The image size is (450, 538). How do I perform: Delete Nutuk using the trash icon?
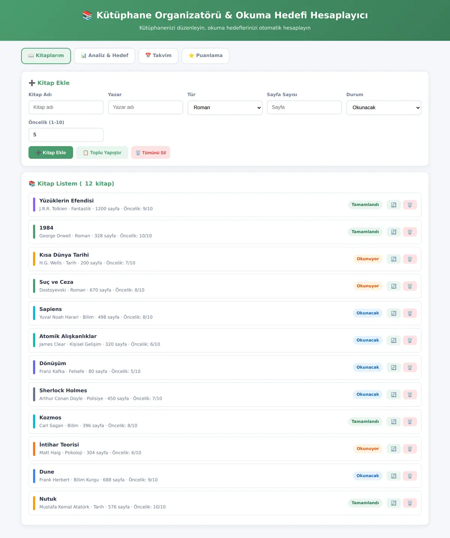410,503
